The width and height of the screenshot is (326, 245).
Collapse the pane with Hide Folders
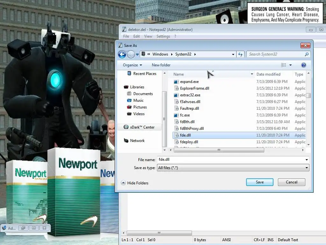(135, 183)
